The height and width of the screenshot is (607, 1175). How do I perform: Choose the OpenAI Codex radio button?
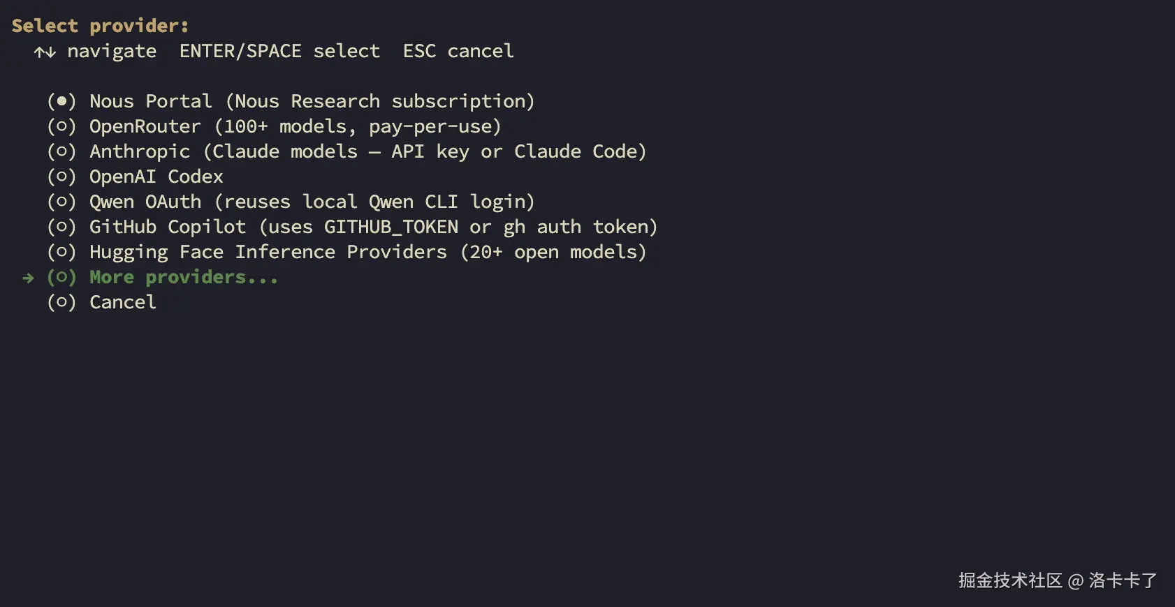[x=61, y=177]
